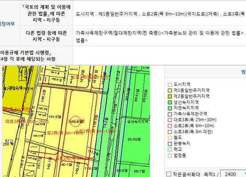Click the 소로3류(폭 8m 미만) legend box
The height and width of the screenshot is (177, 246).
tap(170, 132)
